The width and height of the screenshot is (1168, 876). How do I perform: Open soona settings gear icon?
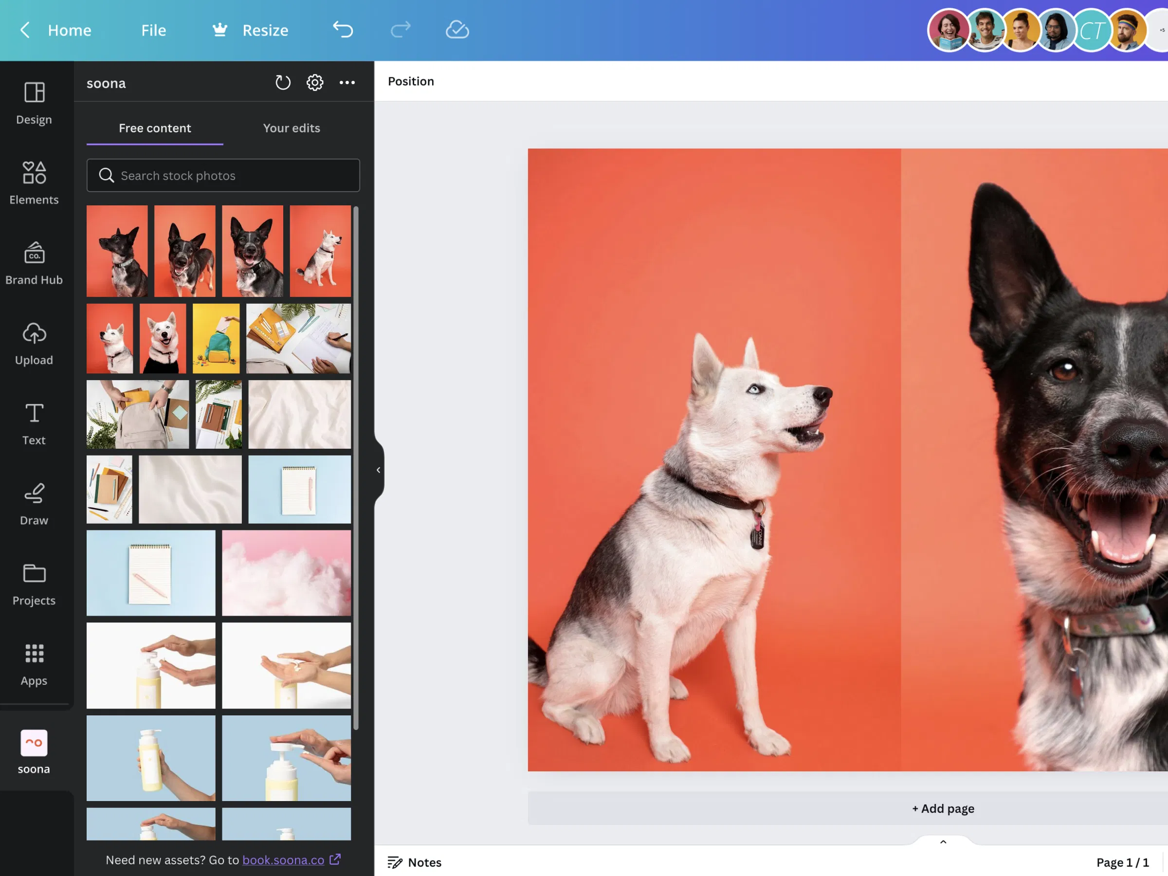[x=315, y=82]
